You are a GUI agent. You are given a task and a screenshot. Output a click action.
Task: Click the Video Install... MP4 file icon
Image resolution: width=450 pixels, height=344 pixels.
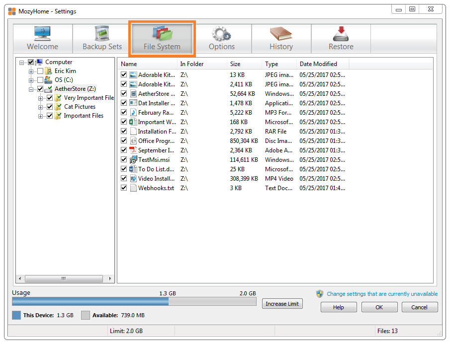(x=133, y=178)
